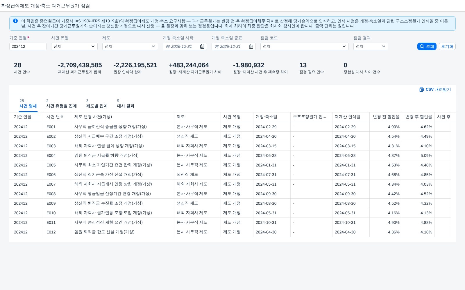This screenshot has height=290, width=465.
Task: Reset filters with the 초기화 button
Action: (x=447, y=46)
